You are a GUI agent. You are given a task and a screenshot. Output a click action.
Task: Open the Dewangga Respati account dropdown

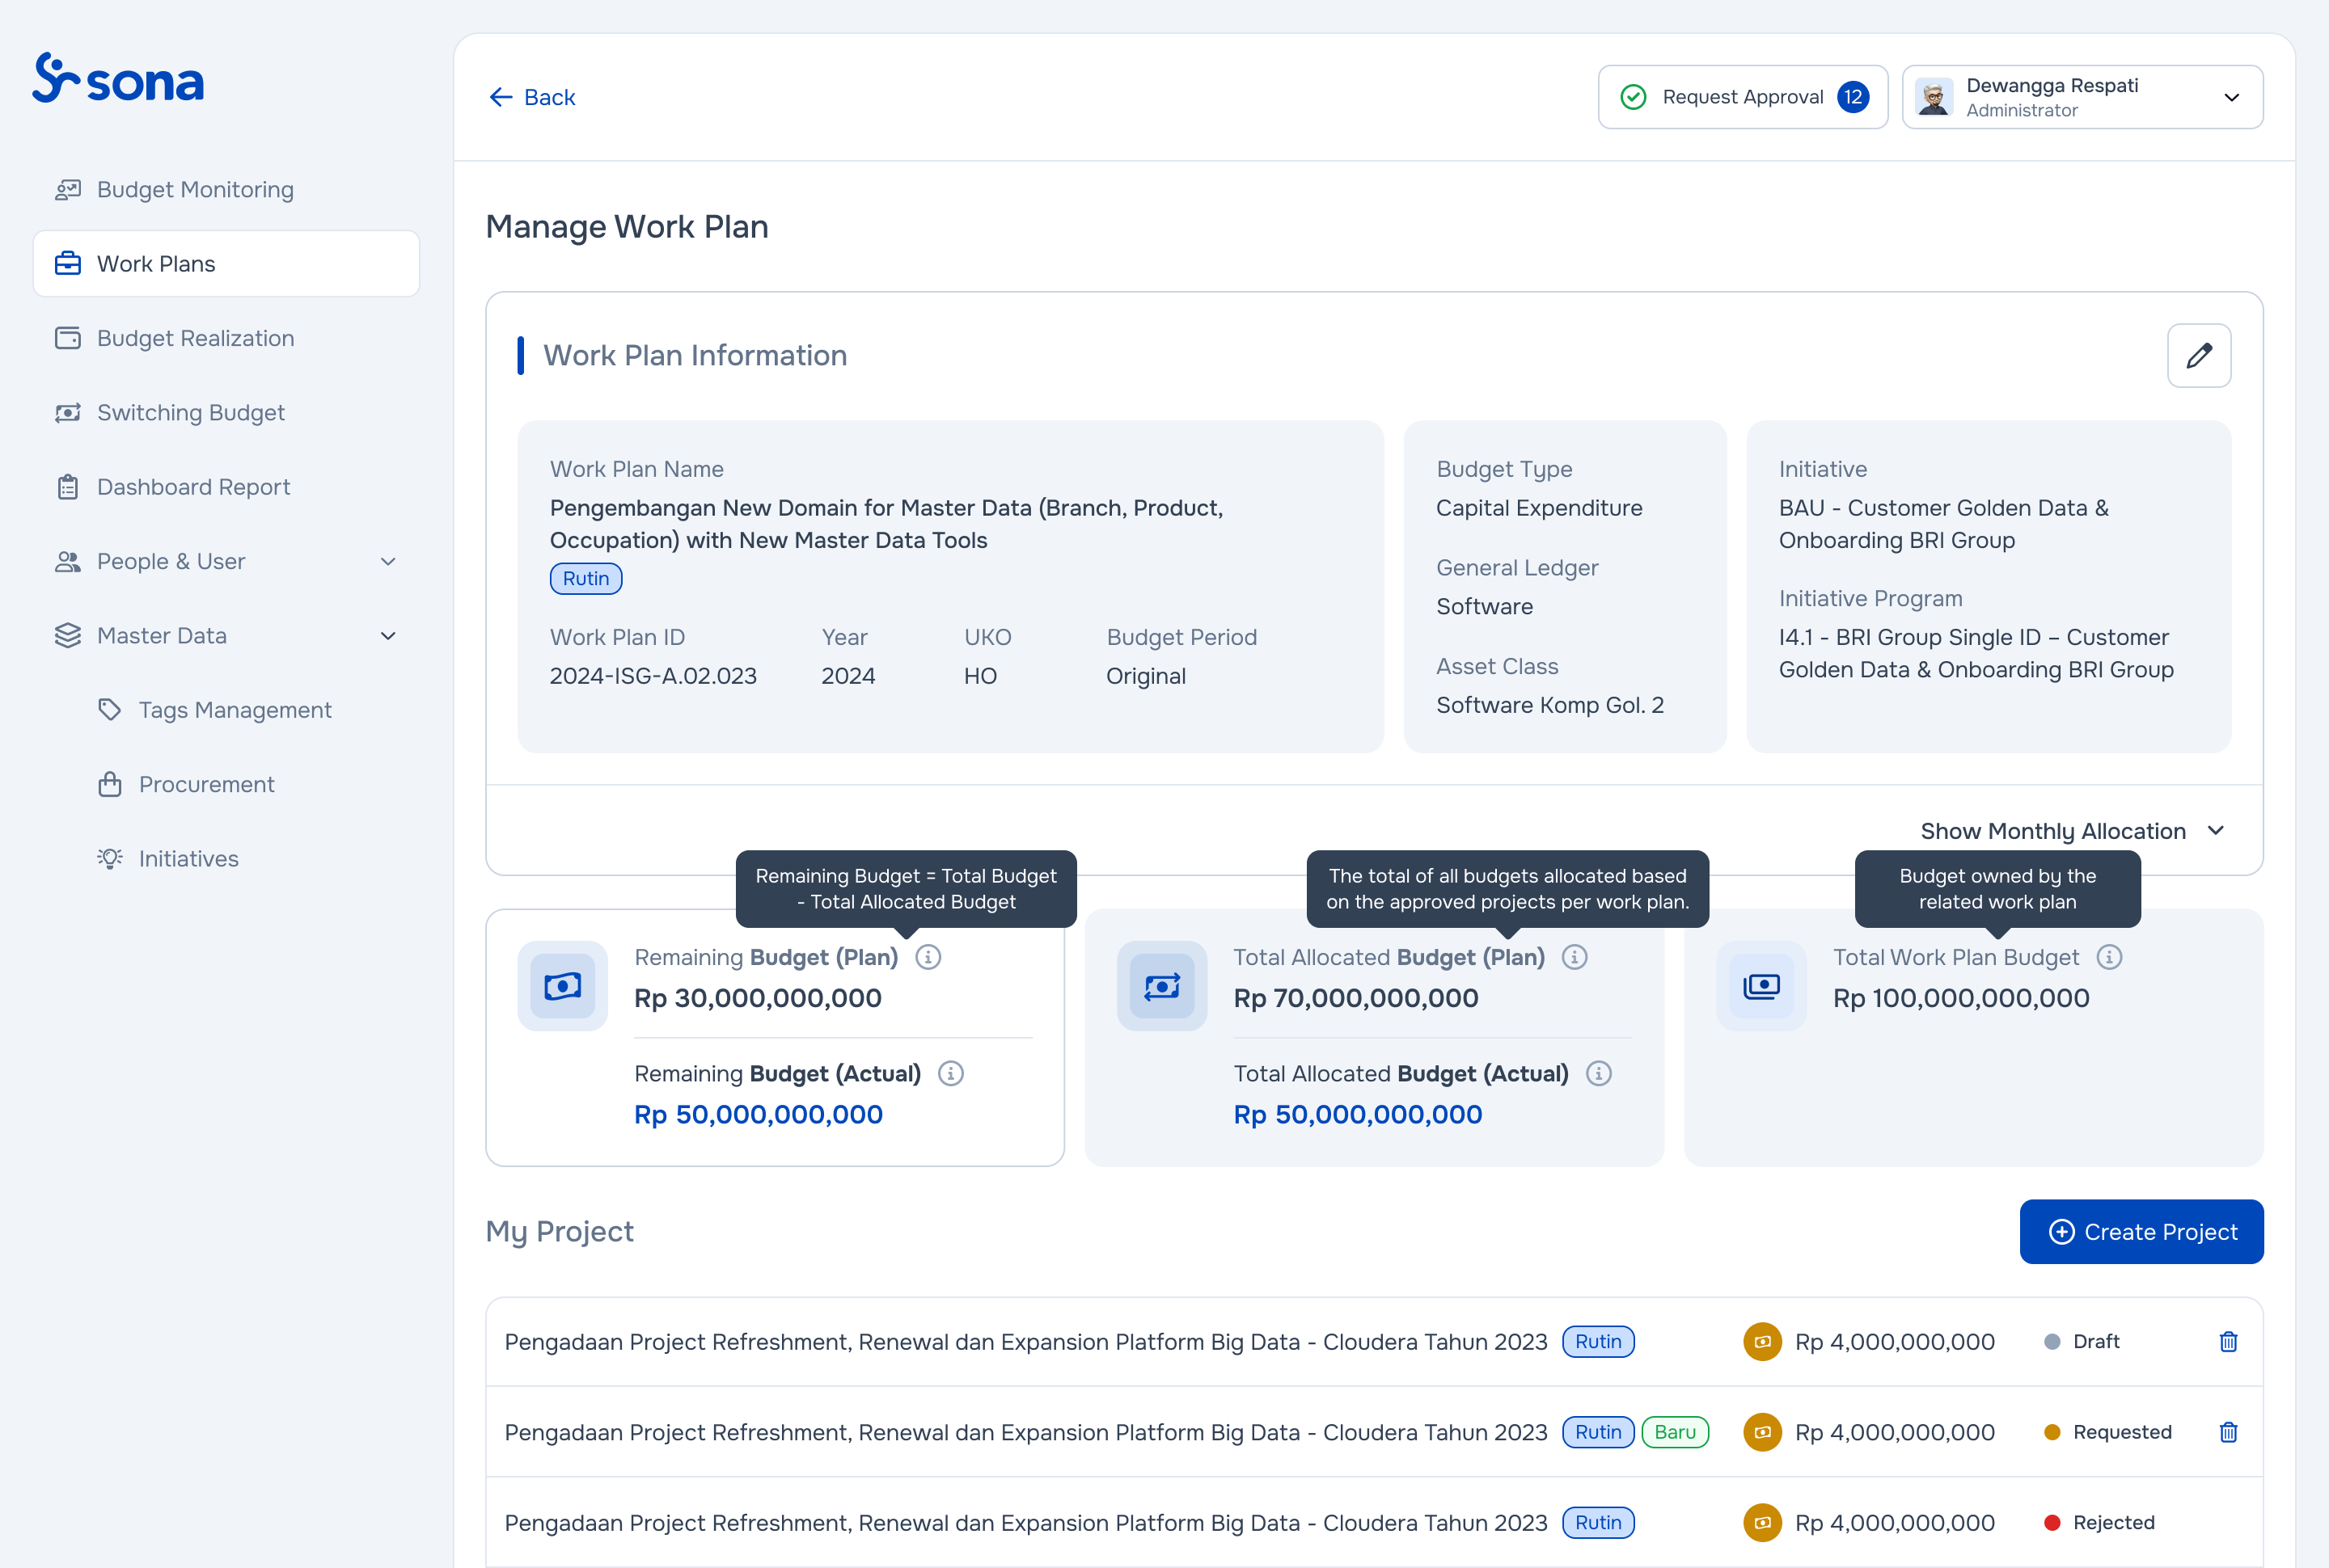pyautogui.click(x=2082, y=97)
